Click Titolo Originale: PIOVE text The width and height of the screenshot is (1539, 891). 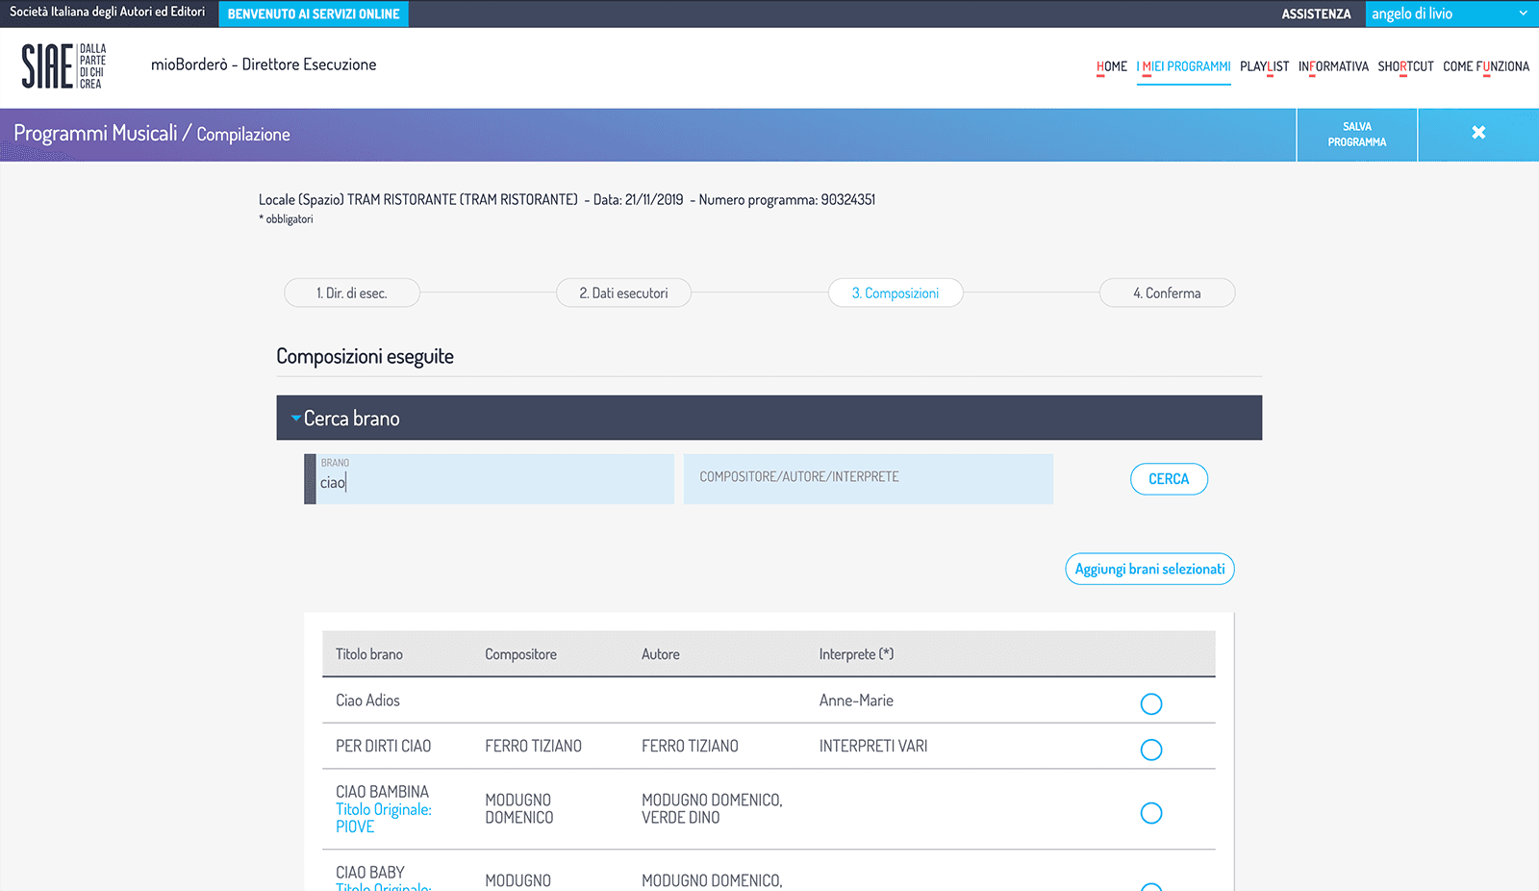click(384, 818)
